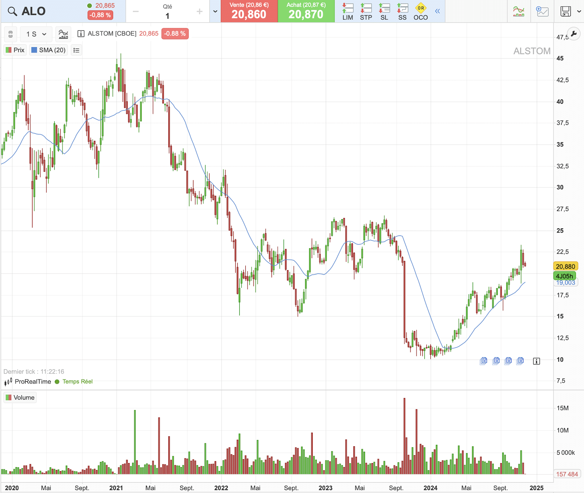This screenshot has height=493, width=584.
Task: Click the 15M volume axis label
Action: click(x=562, y=408)
